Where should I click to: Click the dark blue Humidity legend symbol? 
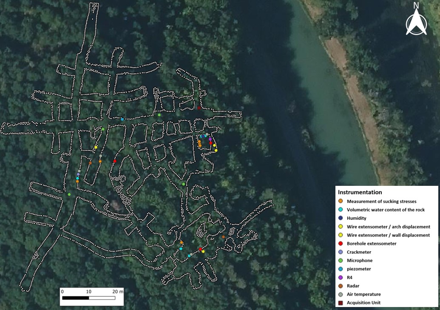tap(341, 218)
